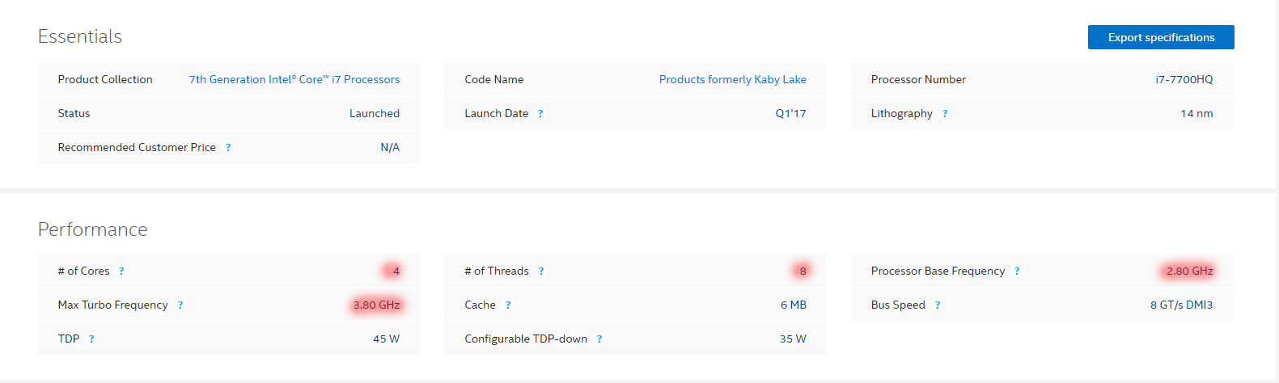The height and width of the screenshot is (383, 1279).
Task: Click the help icon next to # of Cores
Action: click(121, 271)
